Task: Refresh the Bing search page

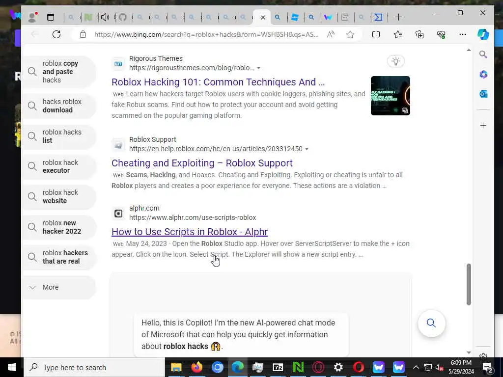Action: point(56,34)
